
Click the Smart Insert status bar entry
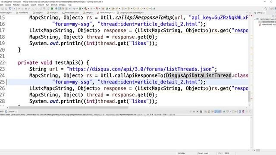pyautogui.click(x=203, y=153)
